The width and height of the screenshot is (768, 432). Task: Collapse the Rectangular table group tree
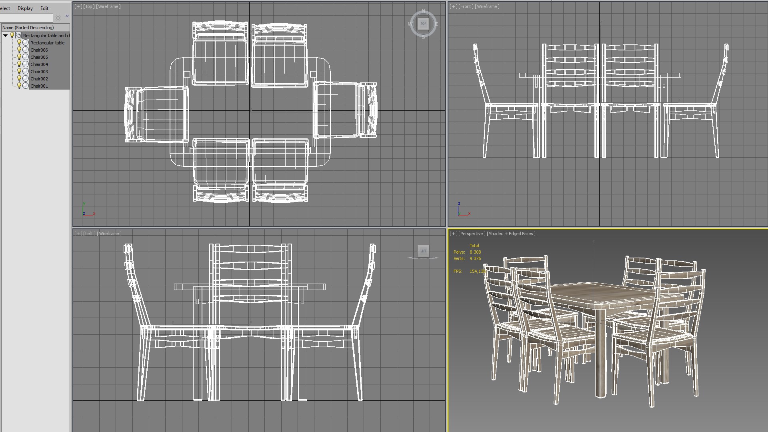tap(6, 36)
